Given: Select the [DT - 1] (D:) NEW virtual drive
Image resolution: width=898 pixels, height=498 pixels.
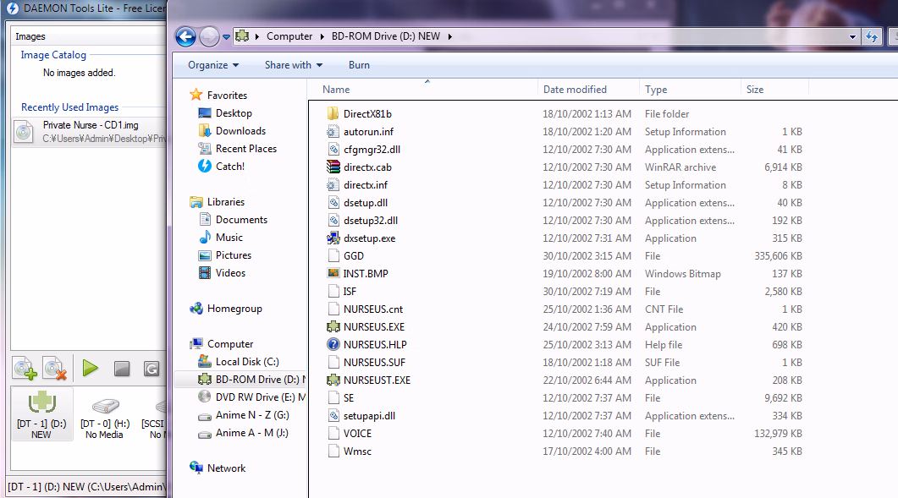Looking at the screenshot, I should point(41,413).
